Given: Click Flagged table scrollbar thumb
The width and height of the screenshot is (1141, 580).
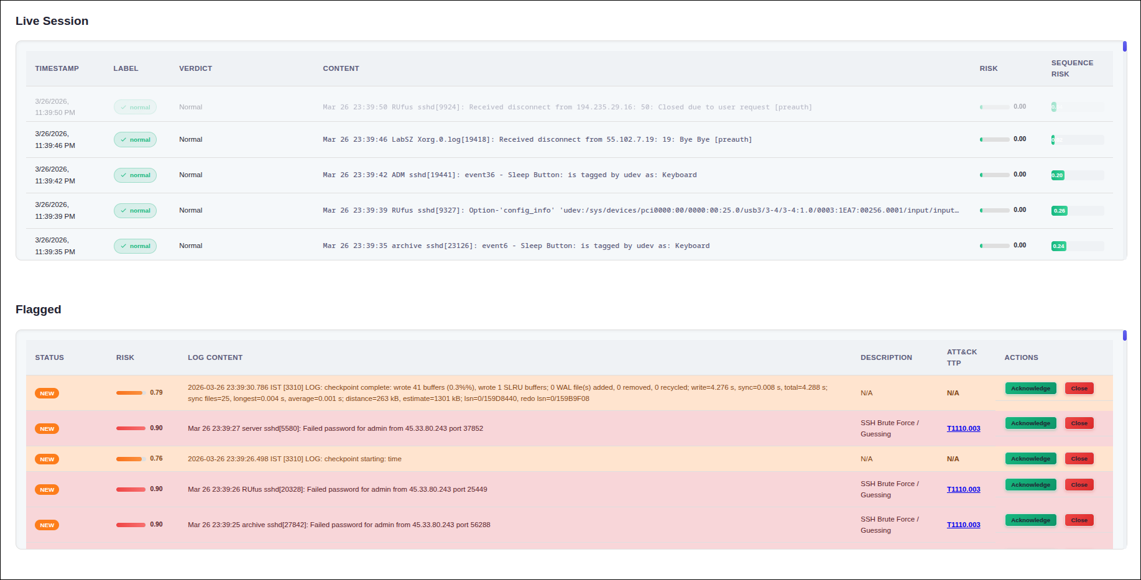Looking at the screenshot, I should (x=1124, y=336).
